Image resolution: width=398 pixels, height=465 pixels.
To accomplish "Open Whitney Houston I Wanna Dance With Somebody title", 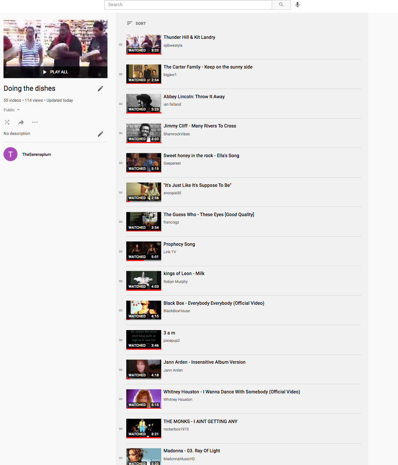I will [232, 392].
